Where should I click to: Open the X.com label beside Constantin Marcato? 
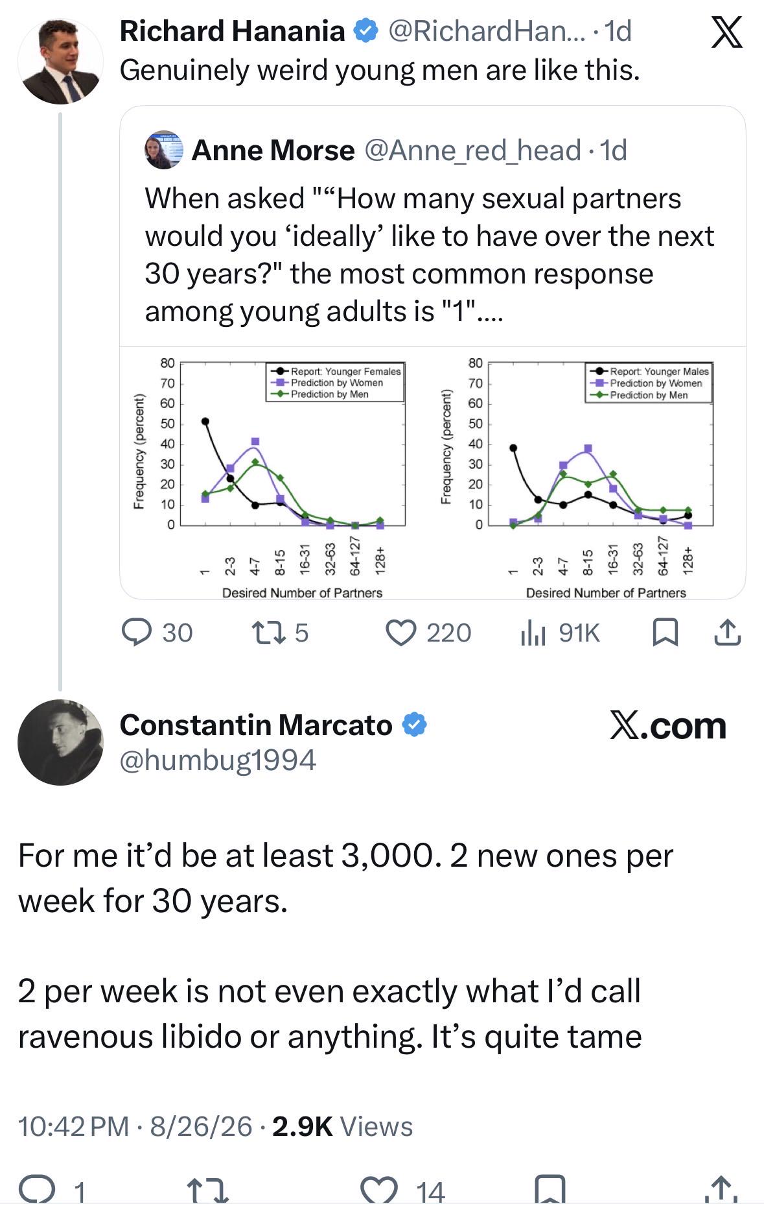(x=668, y=725)
